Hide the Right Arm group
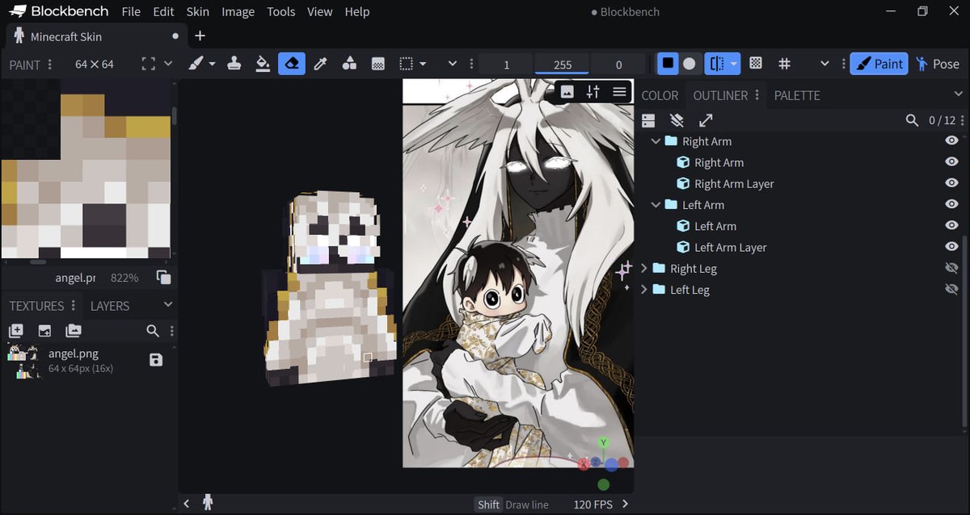 tap(951, 141)
